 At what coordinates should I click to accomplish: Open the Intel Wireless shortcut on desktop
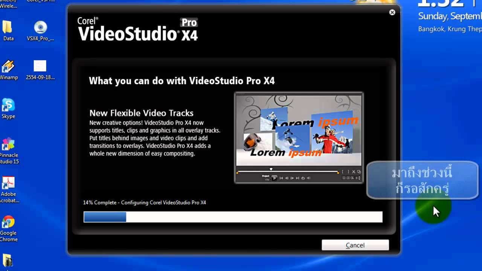[x=8, y=5]
